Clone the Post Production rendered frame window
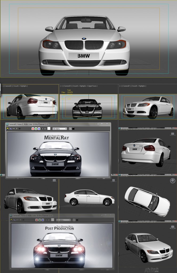The image size is (177, 273). [x=17, y=220]
